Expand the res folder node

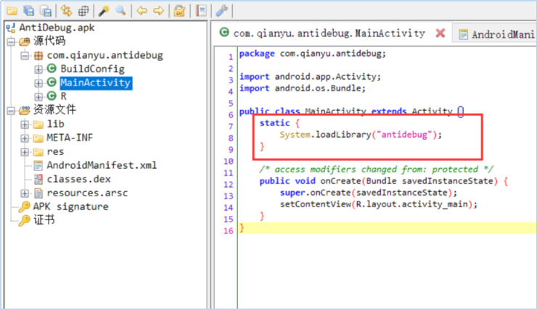tap(25, 152)
